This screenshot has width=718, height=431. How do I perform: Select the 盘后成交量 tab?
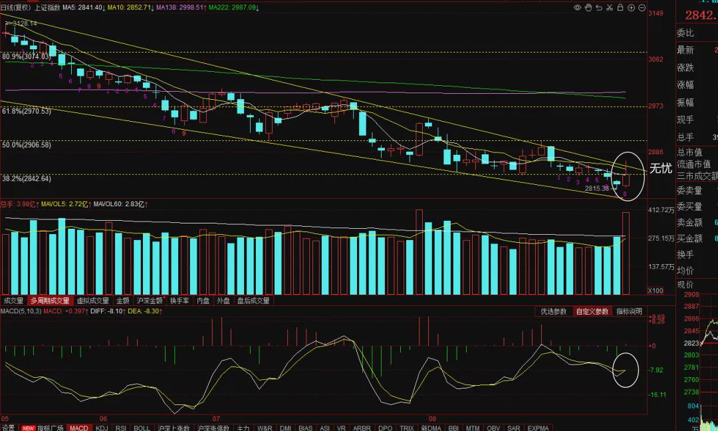[x=253, y=301]
